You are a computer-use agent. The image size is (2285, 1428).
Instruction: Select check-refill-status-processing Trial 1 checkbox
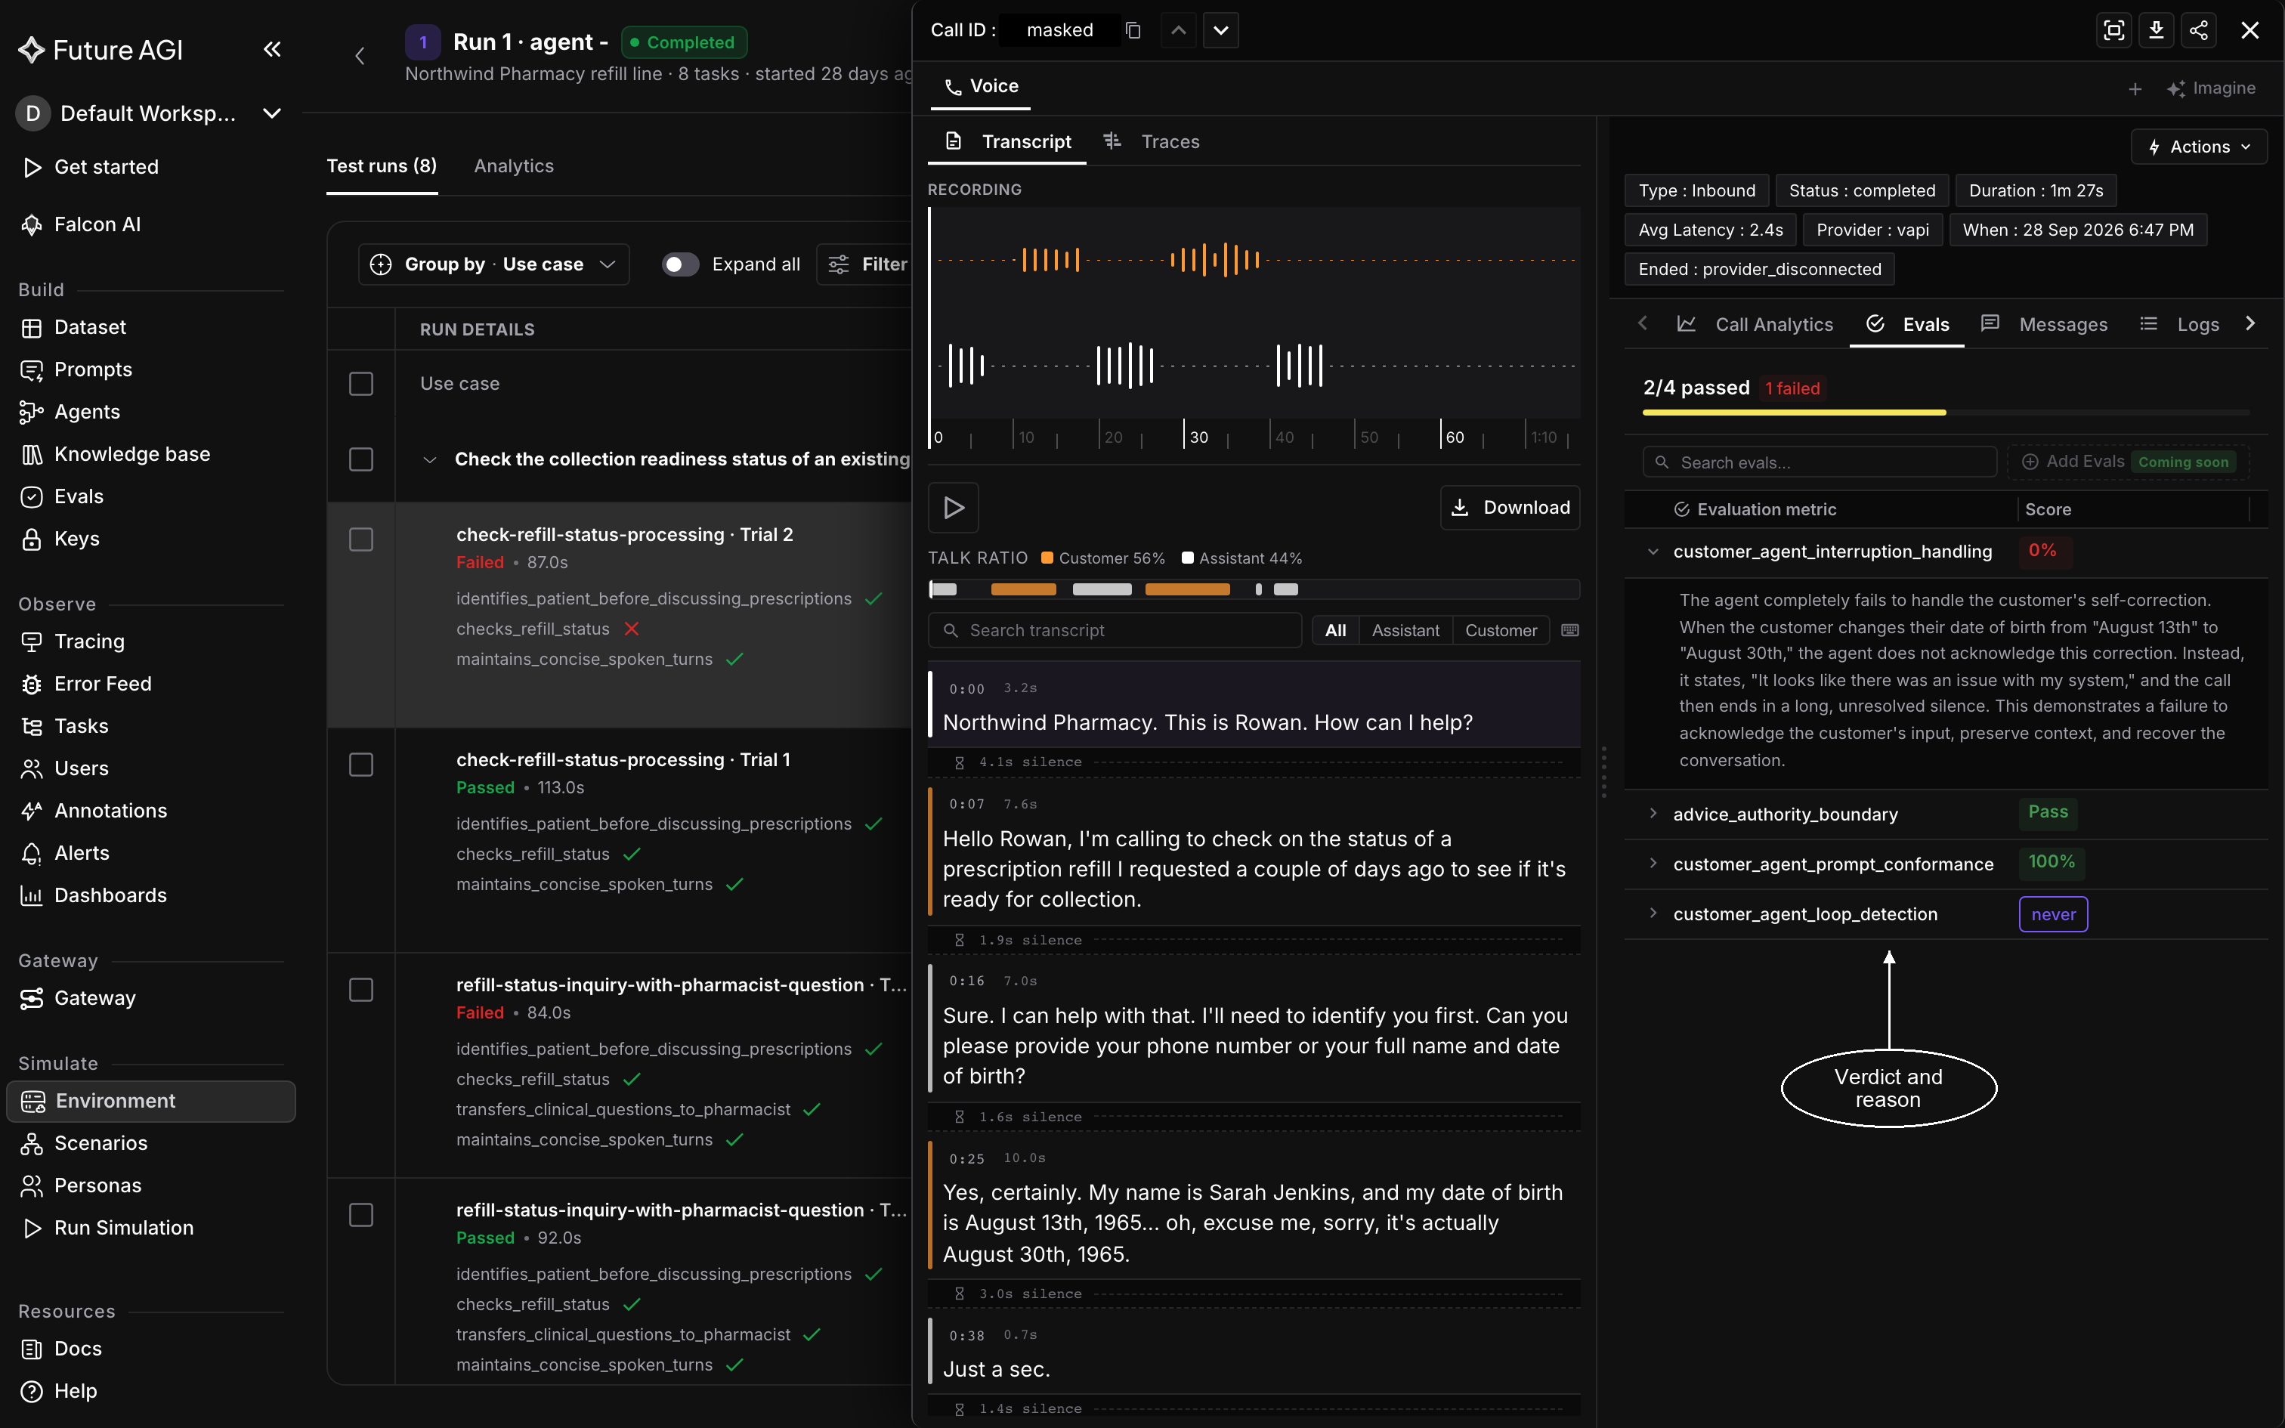pyautogui.click(x=360, y=764)
